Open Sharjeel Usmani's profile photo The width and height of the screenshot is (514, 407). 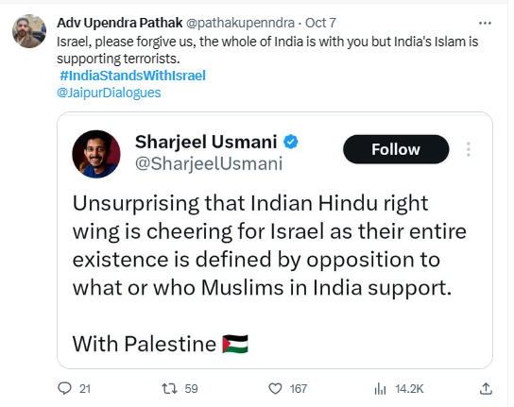pos(96,154)
